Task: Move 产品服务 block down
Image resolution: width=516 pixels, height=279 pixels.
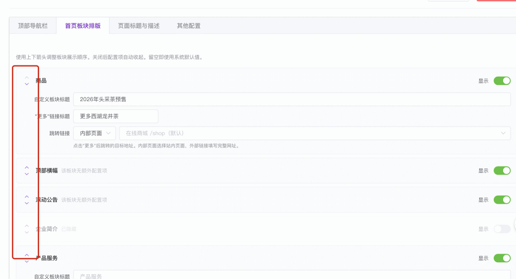Action: coord(27,261)
